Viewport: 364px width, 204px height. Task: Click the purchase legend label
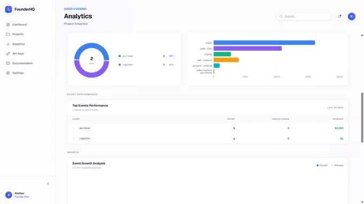128,56
